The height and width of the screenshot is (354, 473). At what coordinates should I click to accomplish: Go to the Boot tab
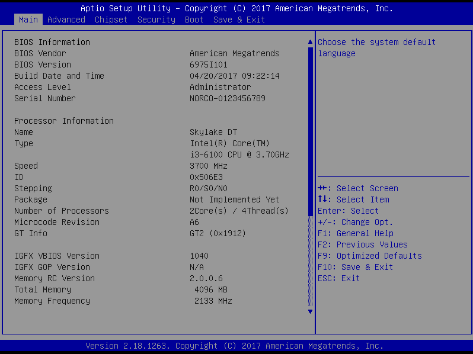pos(194,20)
